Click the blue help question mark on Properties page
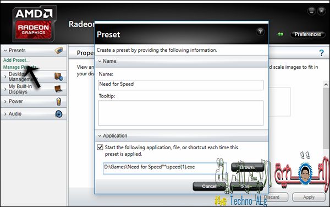The width and height of the screenshot is (330, 207). tap(321, 53)
